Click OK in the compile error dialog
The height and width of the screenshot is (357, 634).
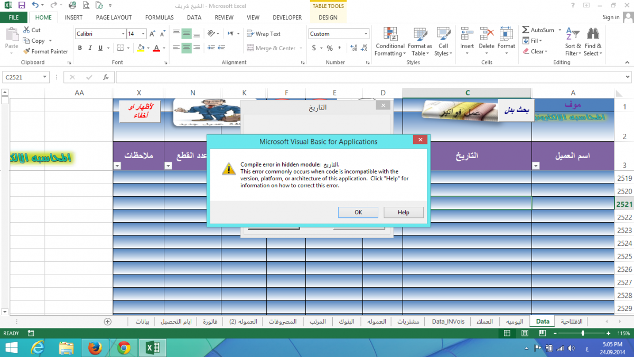coord(358,212)
